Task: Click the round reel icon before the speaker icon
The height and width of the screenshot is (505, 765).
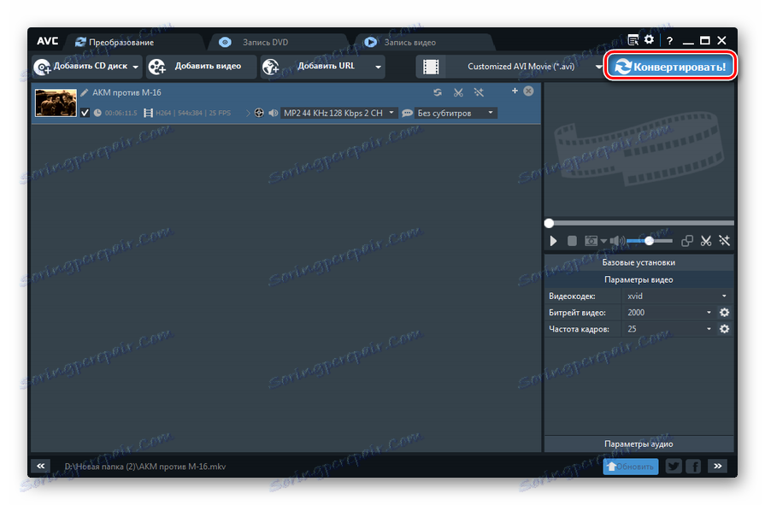Action: click(x=259, y=113)
